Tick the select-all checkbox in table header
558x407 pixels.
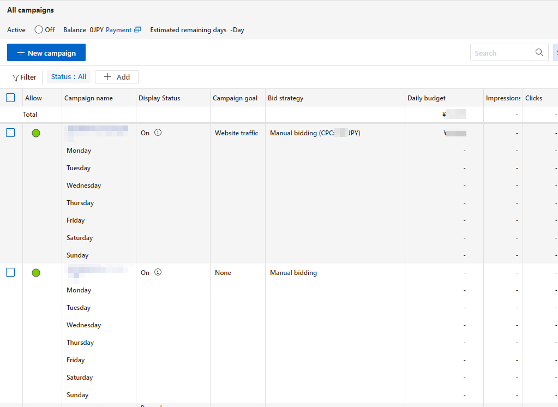pyautogui.click(x=10, y=98)
